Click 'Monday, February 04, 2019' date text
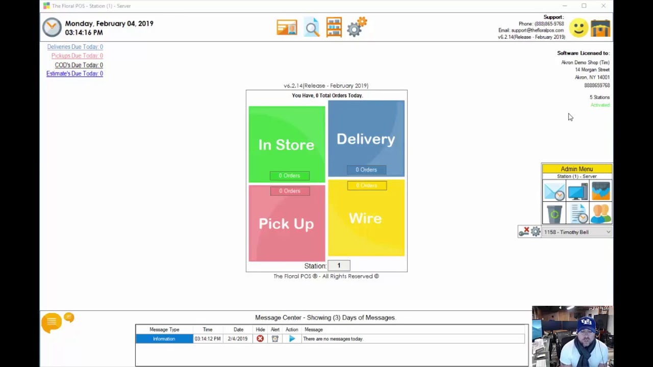Viewport: 653px width, 367px height. [x=109, y=23]
